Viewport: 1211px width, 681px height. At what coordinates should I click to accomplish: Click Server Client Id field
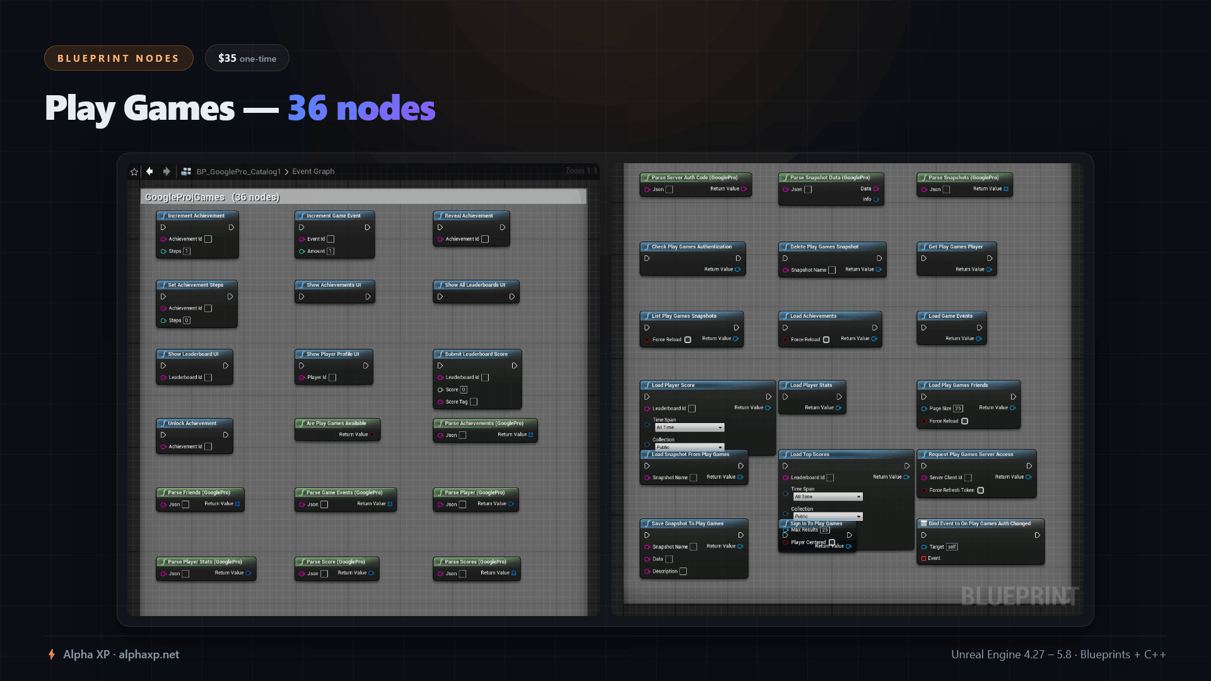click(968, 478)
